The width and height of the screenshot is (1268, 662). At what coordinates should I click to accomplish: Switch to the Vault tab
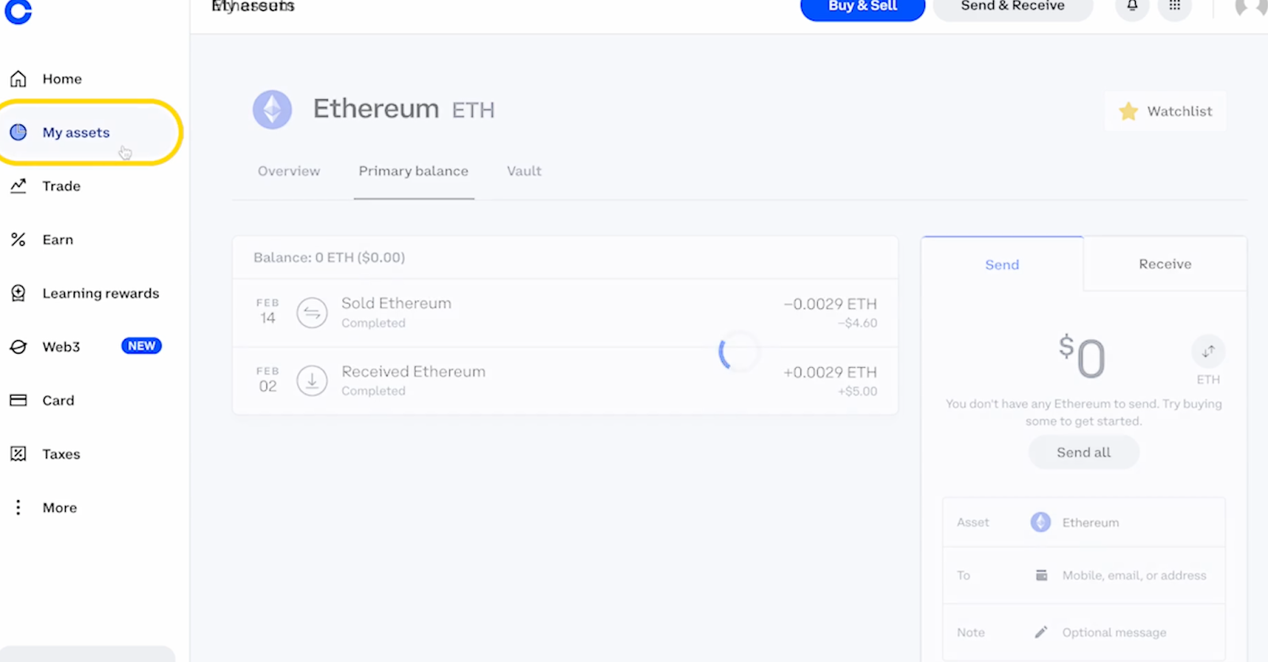(524, 171)
